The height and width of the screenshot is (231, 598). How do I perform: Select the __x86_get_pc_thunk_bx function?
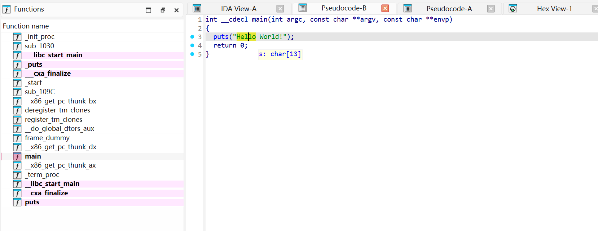tap(92, 101)
